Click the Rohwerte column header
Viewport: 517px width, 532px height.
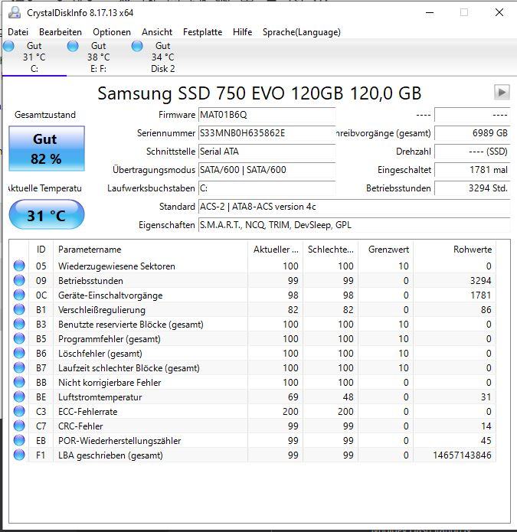(x=454, y=250)
